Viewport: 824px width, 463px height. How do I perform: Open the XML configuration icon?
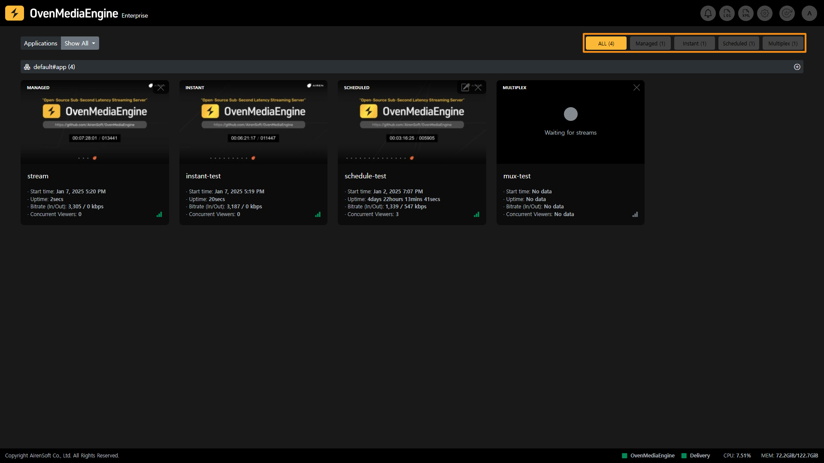coord(746,13)
